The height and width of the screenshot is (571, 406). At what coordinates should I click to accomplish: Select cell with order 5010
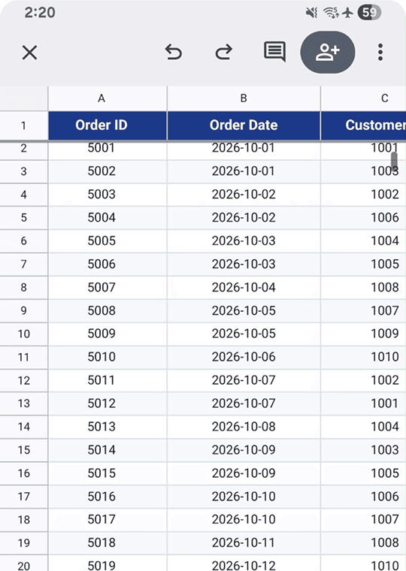pos(108,357)
